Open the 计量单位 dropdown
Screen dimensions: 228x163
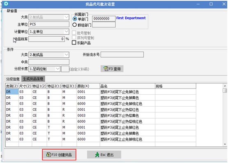(67, 31)
